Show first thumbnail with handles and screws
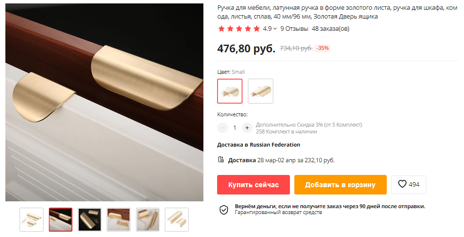This screenshot has width=464, height=237. [x=32, y=219]
